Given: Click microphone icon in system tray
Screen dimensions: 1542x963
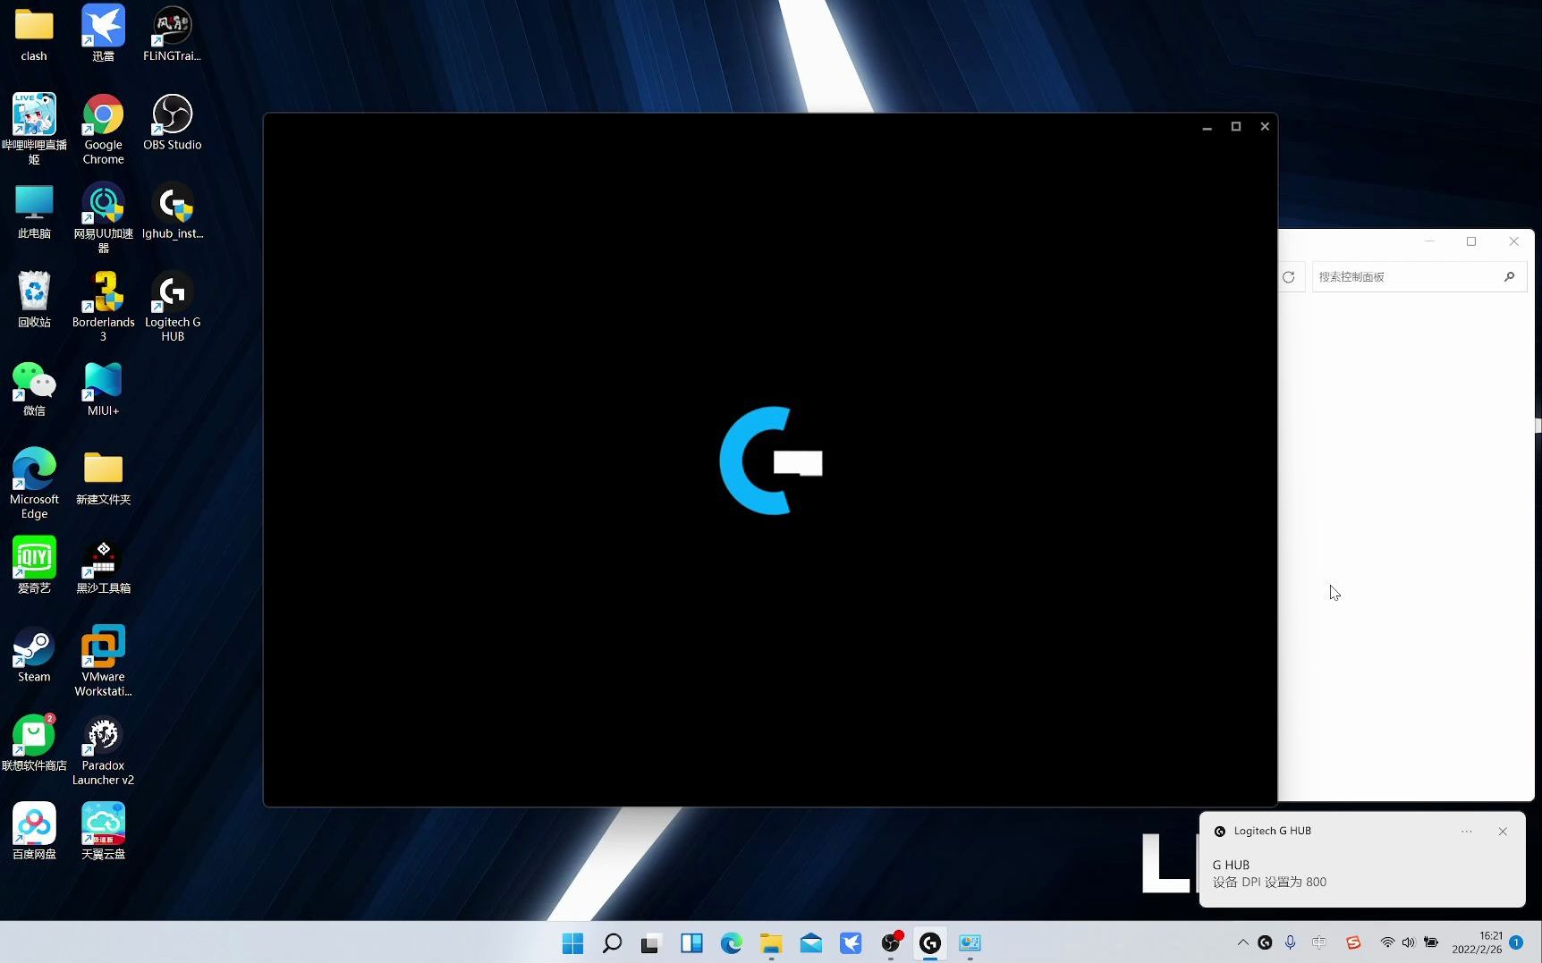Looking at the screenshot, I should click(1290, 942).
